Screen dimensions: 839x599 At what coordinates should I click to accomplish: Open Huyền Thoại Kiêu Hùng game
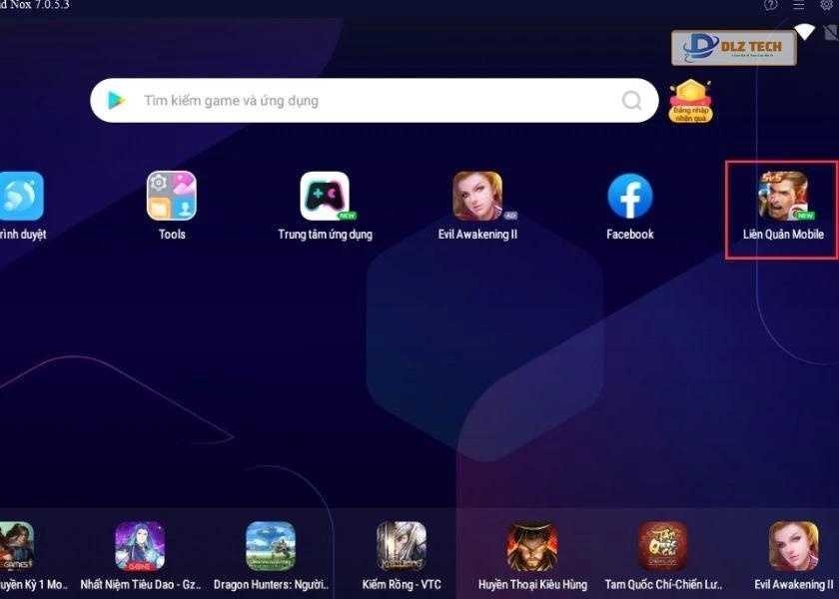532,547
